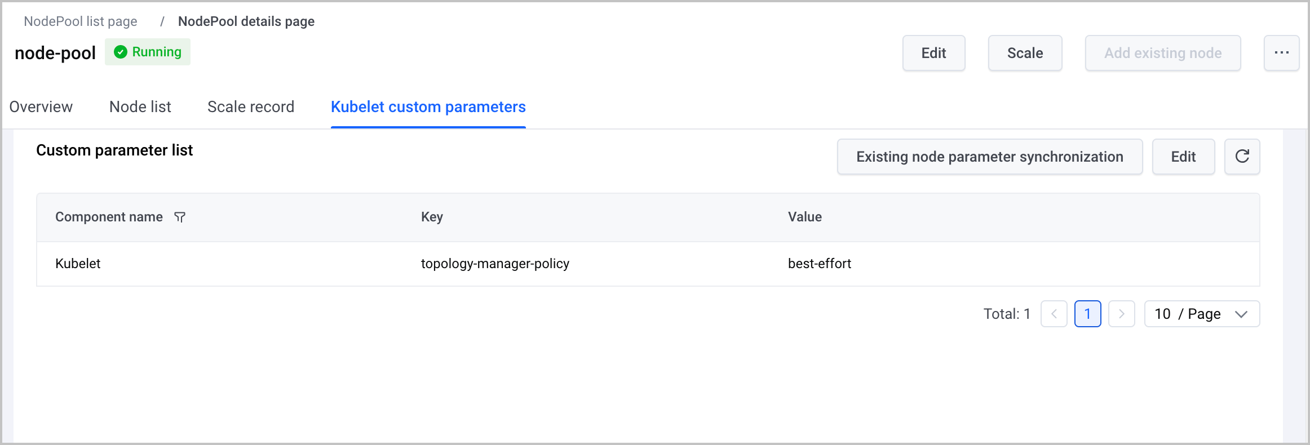Click the refresh icon beside Edit

point(1242,157)
